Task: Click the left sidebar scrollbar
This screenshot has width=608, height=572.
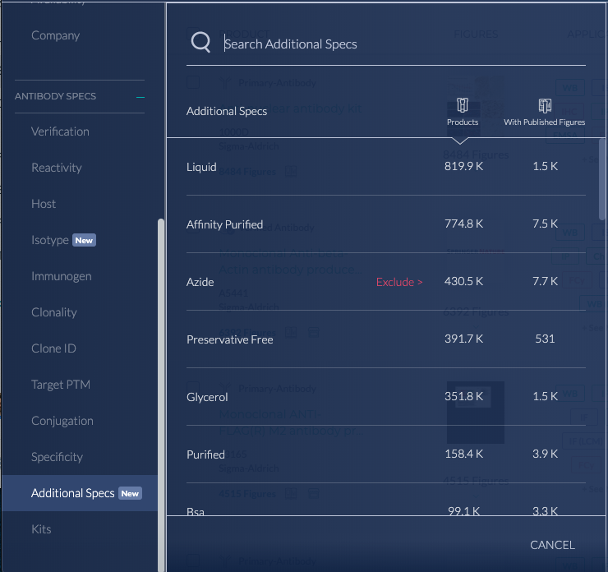Action: pos(161,395)
